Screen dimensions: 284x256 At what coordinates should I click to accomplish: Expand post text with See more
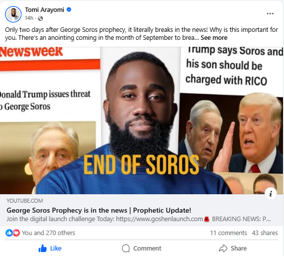coord(214,38)
